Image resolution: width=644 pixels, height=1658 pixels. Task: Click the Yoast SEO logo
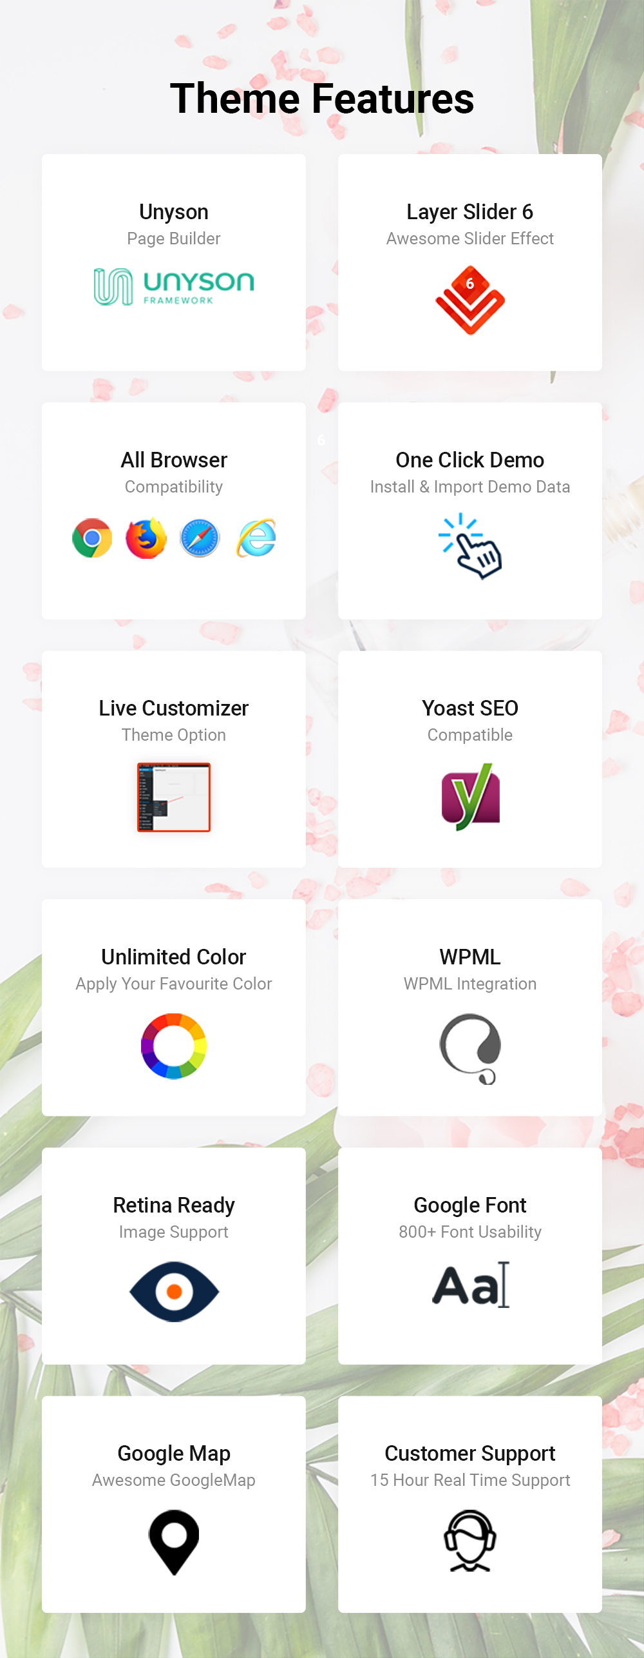(470, 797)
